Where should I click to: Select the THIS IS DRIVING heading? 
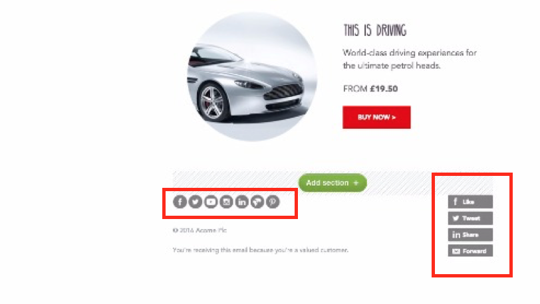[375, 31]
